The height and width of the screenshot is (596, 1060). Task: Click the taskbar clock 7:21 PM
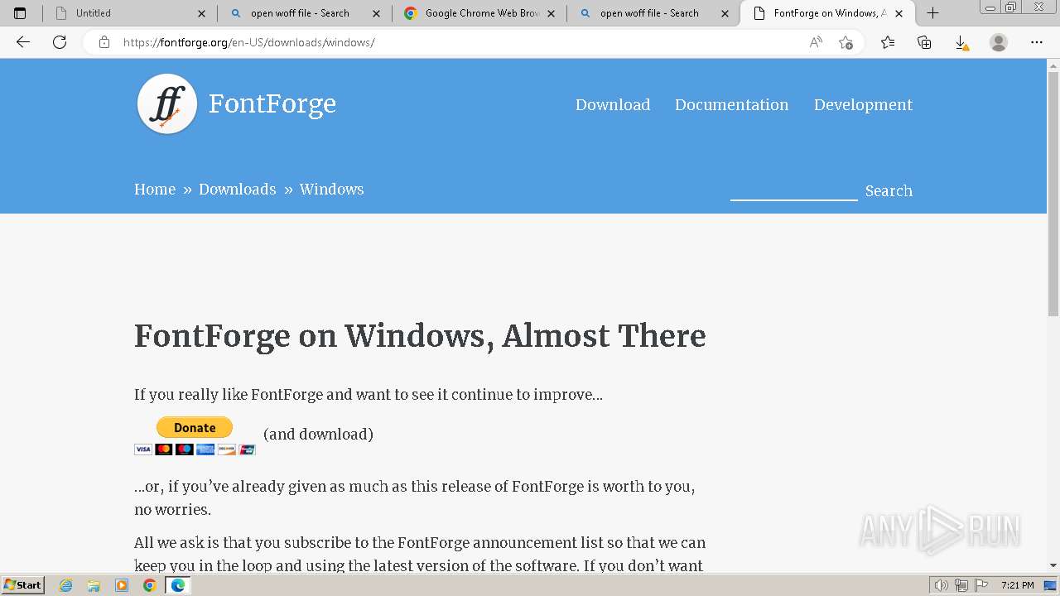click(1017, 585)
